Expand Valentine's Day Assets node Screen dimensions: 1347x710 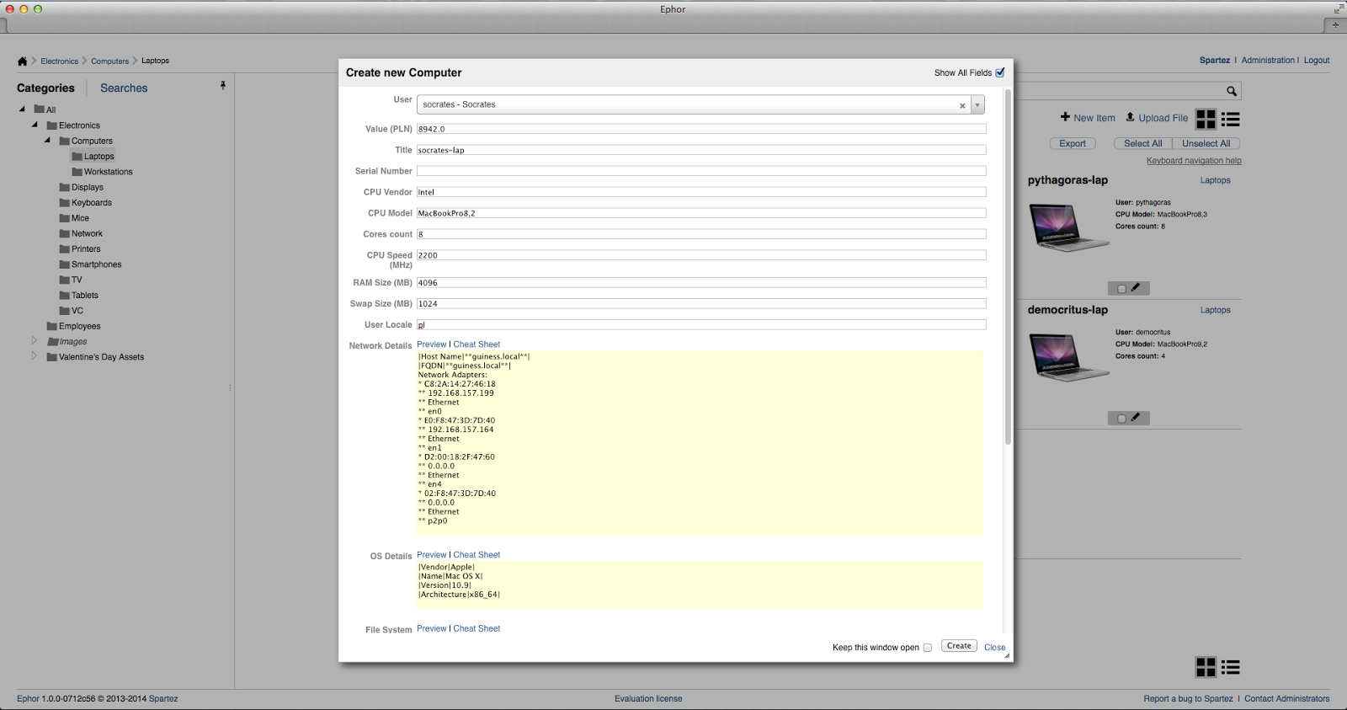[35, 356]
